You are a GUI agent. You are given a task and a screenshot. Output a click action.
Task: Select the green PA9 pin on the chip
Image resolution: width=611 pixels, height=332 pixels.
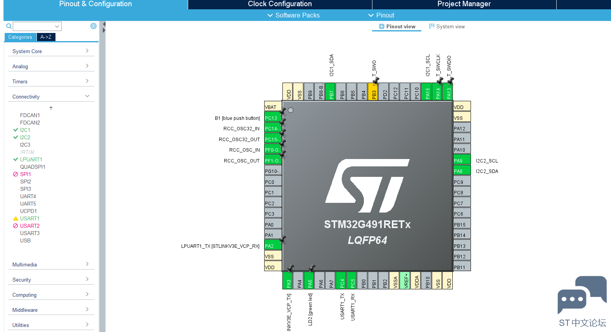(462, 160)
